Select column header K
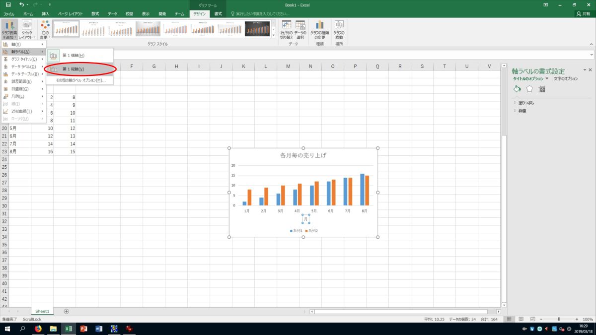 coord(243,67)
